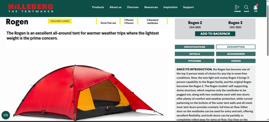Open the Inspiration menu item
Image resolution: width=269 pixels, height=122 pixels.
pos(170,7)
